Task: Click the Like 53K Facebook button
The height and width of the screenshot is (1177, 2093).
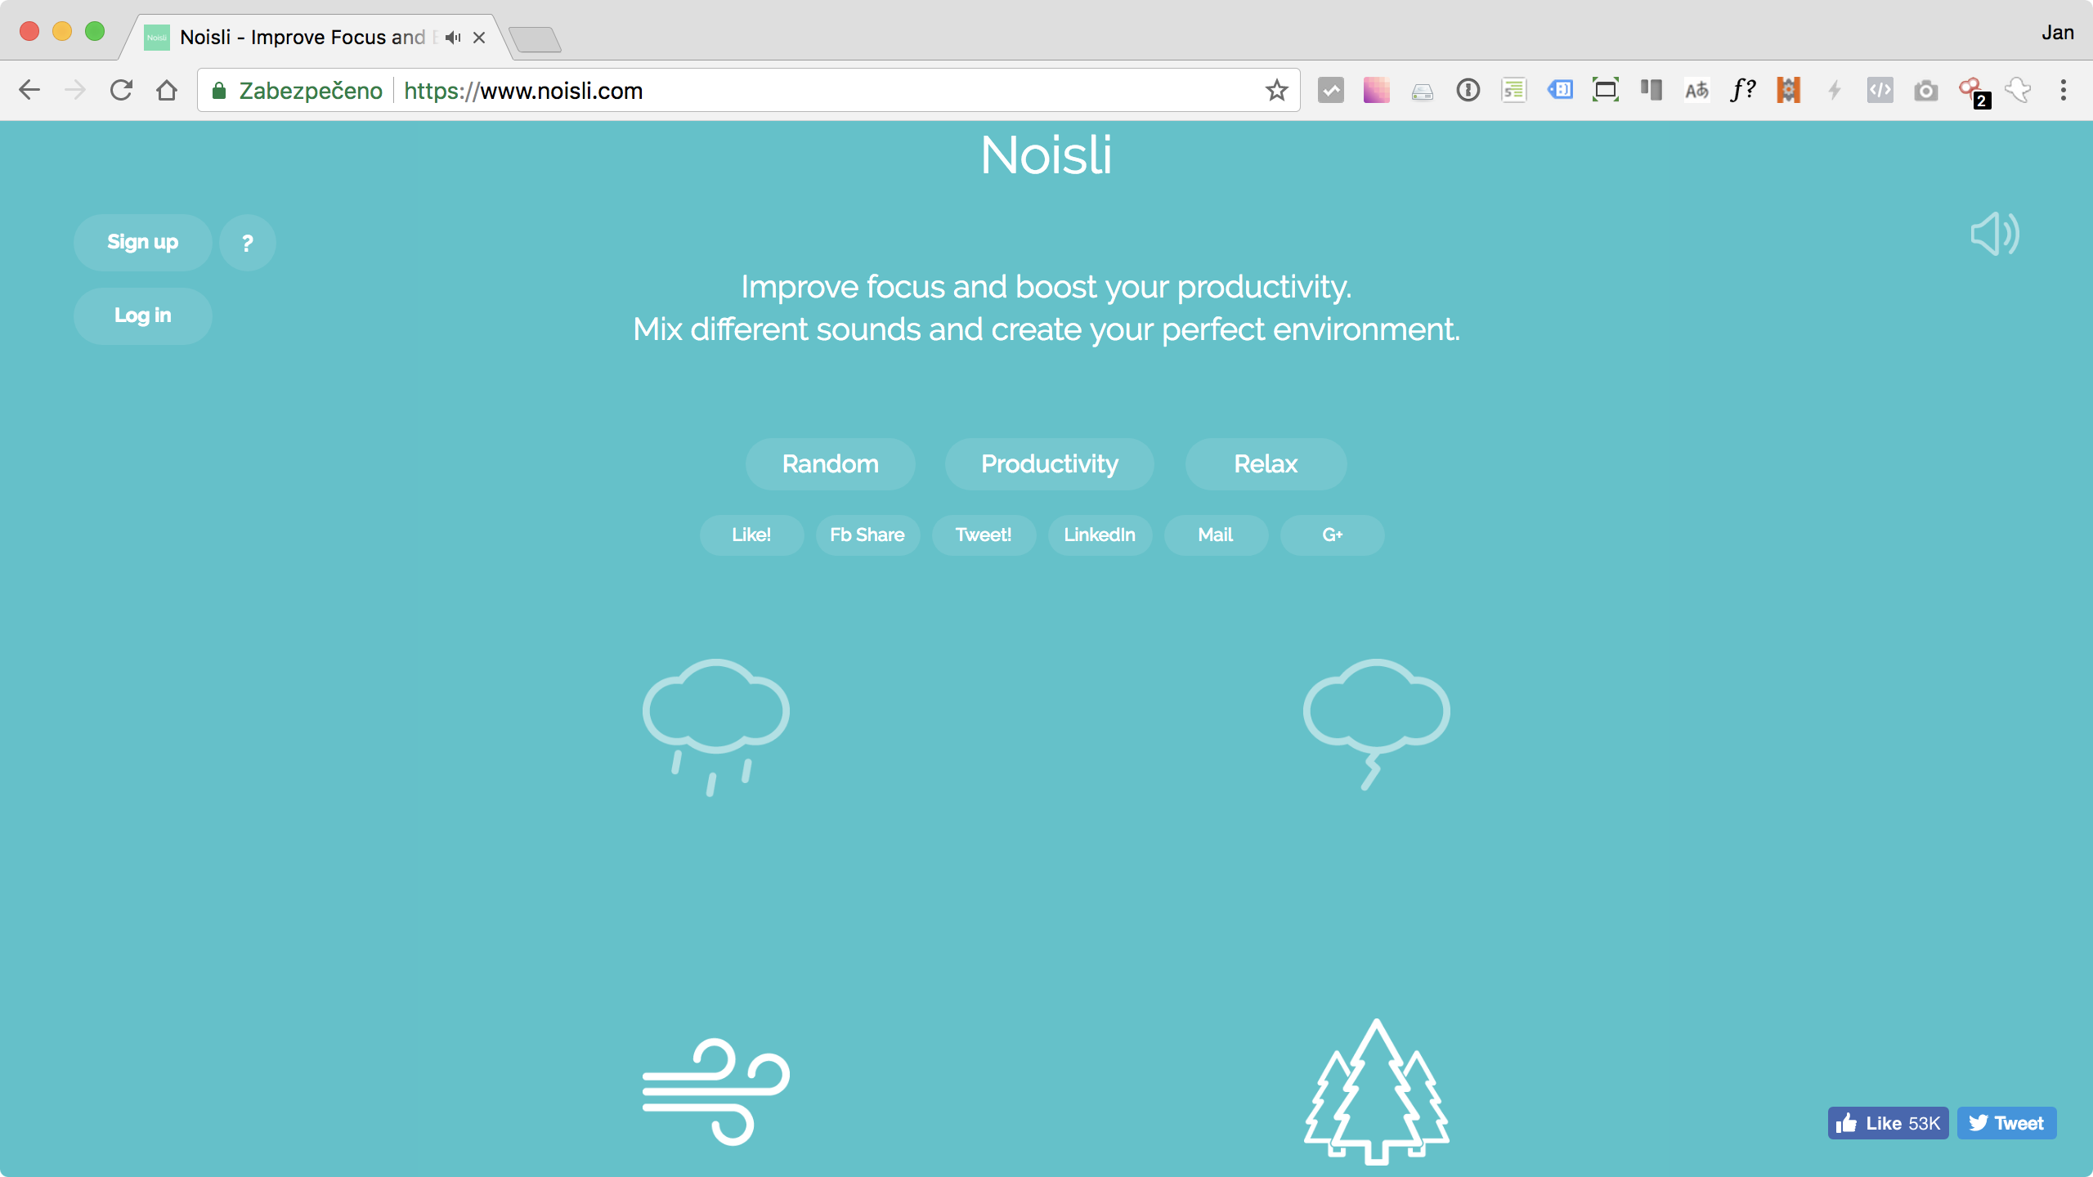Action: [1889, 1122]
